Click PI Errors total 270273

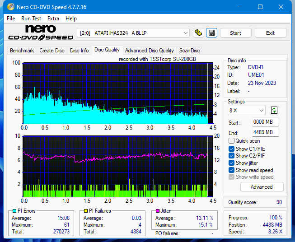(61, 232)
